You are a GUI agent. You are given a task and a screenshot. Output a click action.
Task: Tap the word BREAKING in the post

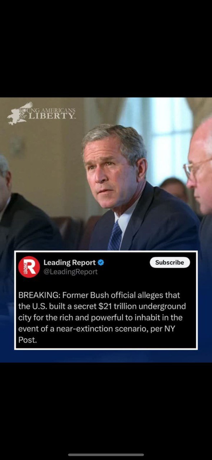[39, 295]
